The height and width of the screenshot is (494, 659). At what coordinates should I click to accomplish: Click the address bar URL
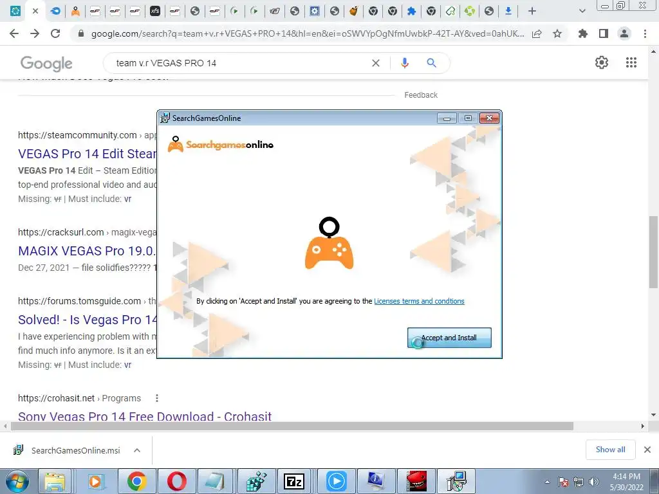(308, 33)
